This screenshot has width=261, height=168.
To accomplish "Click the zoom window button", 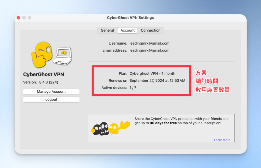I will tap(30, 18).
